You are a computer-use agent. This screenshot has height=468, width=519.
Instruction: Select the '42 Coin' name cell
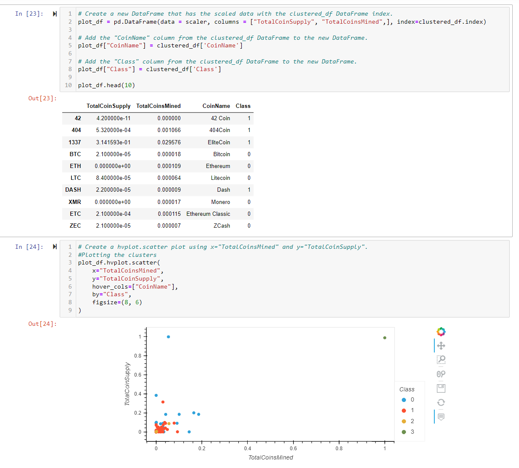pos(221,118)
